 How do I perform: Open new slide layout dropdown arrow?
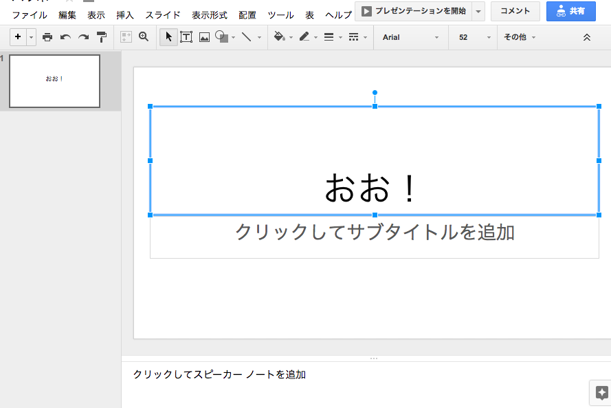31,37
